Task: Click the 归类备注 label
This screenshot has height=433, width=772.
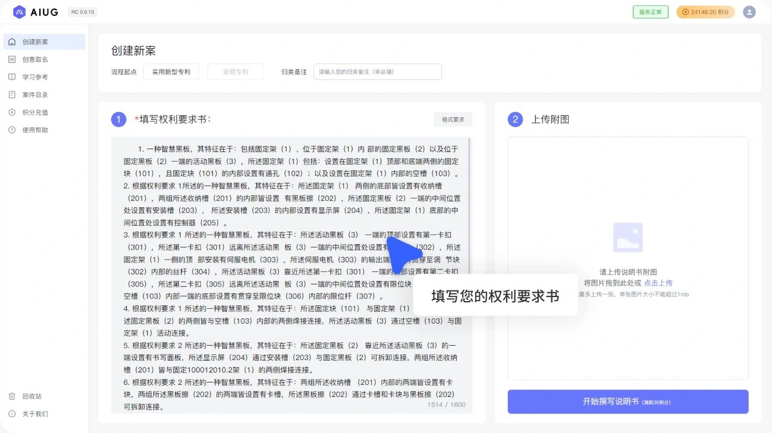Action: [294, 72]
